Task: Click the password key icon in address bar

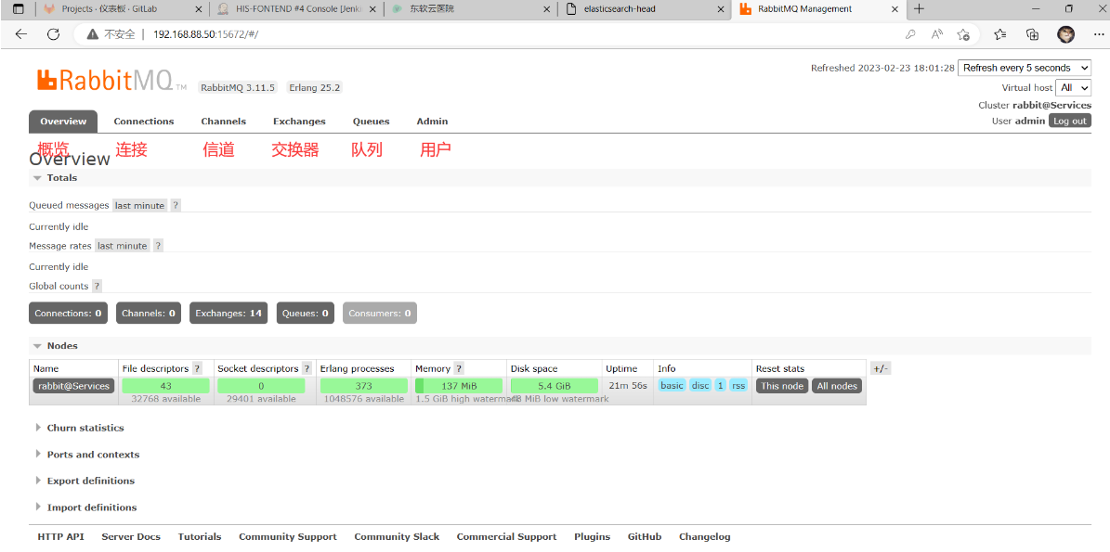Action: 911,34
